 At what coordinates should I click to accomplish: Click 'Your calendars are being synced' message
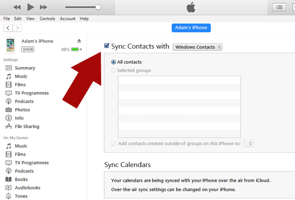191,181
